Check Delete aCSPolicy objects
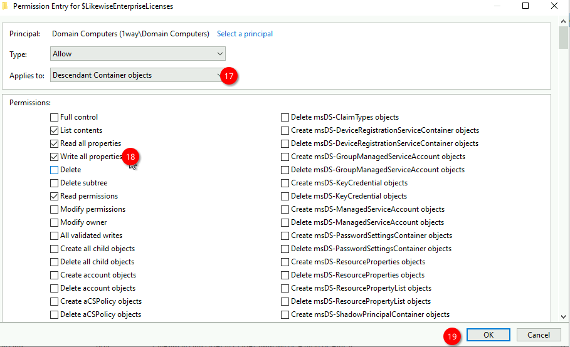 (x=54, y=314)
